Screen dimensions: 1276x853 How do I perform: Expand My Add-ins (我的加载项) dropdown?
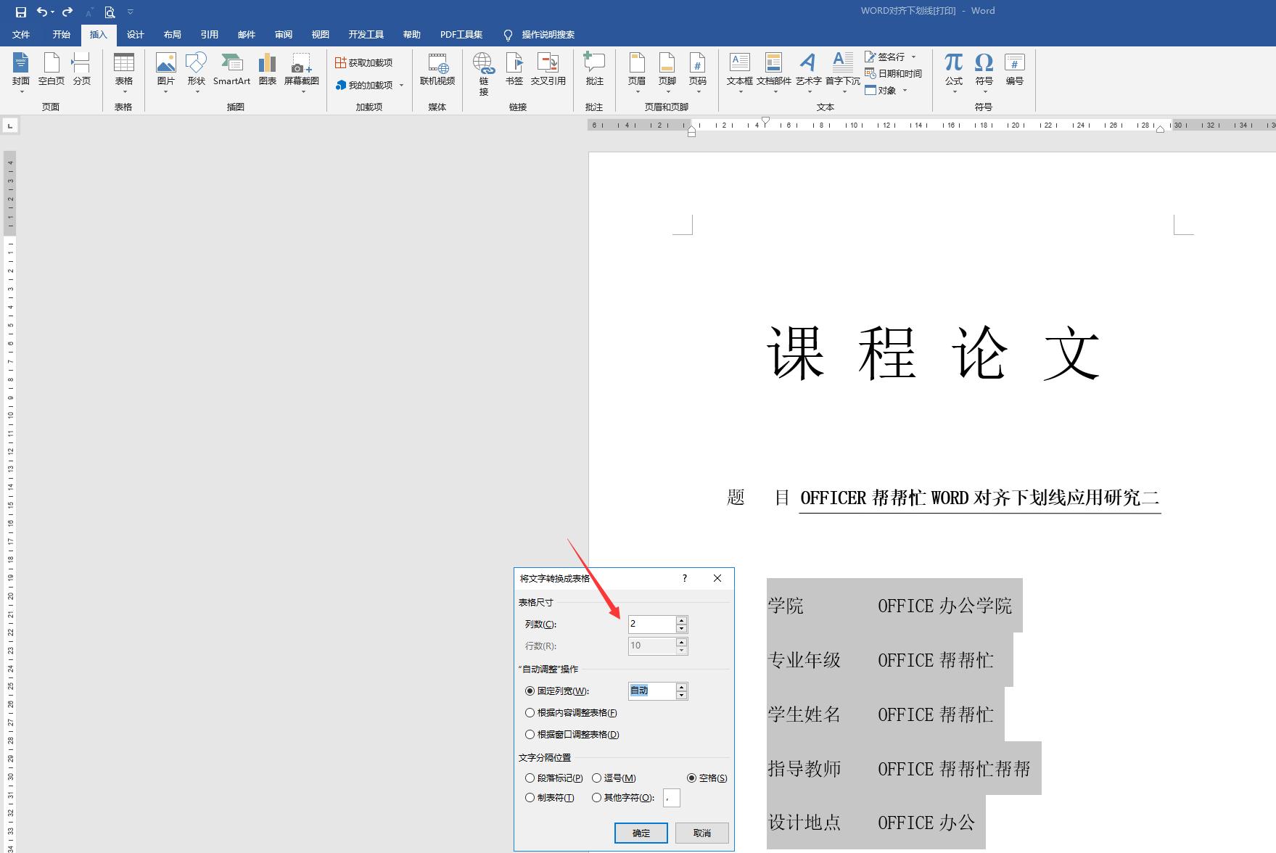click(401, 85)
